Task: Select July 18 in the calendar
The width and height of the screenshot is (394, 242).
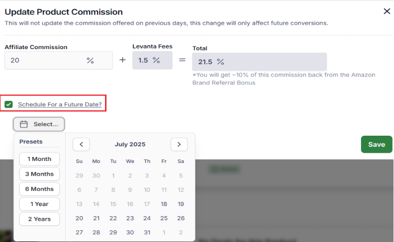Action: [164, 204]
